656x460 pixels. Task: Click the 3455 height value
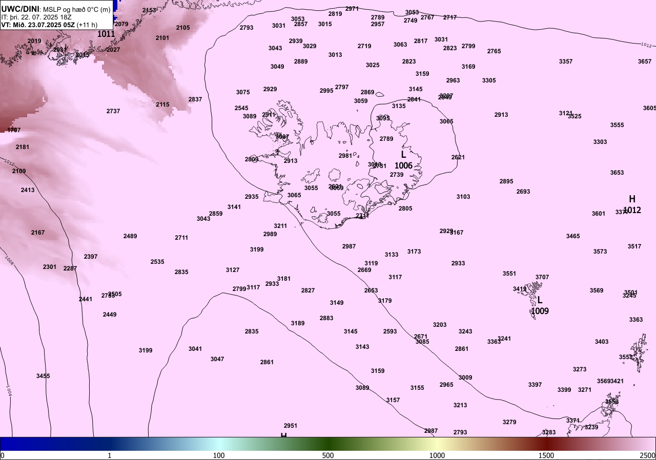point(43,376)
